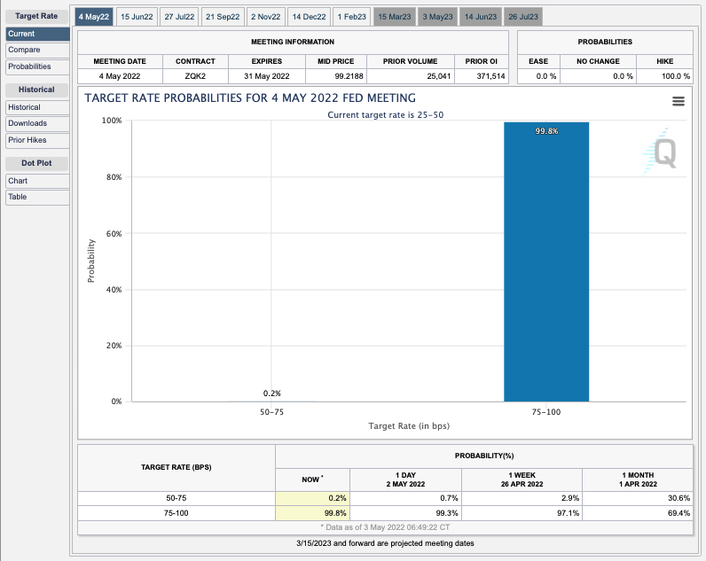Open Chart under Dot Plot
706x561 pixels.
38,181
